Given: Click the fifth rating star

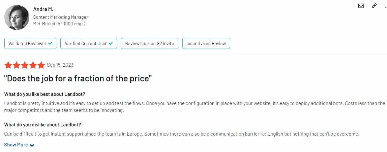Looking at the screenshot, I should pos(41,65).
